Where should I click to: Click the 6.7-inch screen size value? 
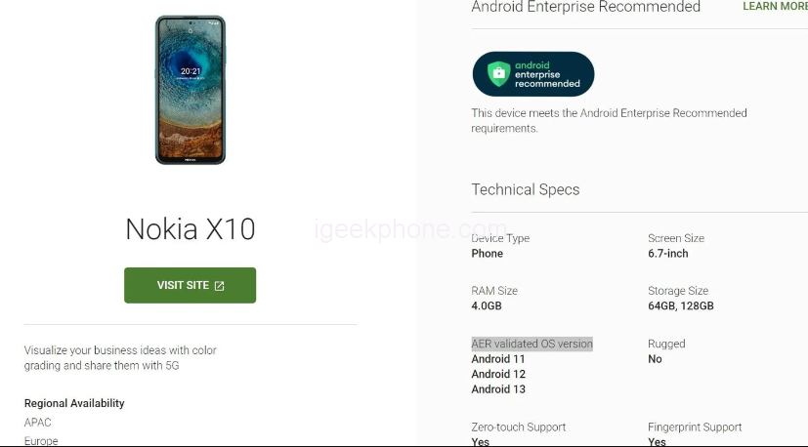pos(668,254)
